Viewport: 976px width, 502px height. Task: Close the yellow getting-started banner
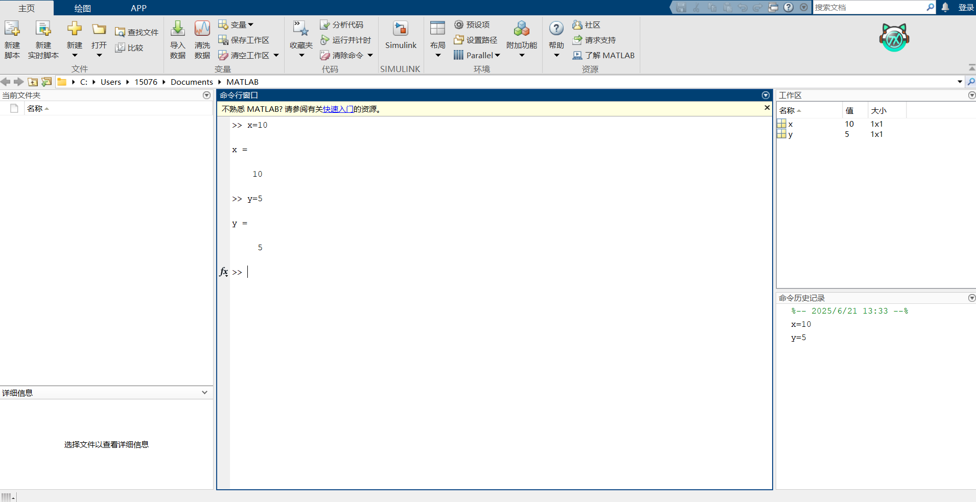pos(766,108)
